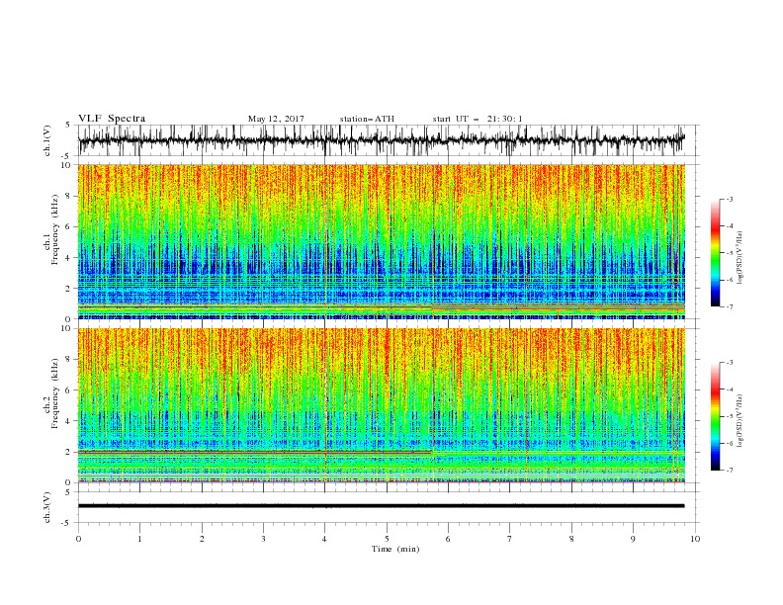The width and height of the screenshot is (783, 605).
Task: Click time axis tick label "10"
Action: coord(695,539)
